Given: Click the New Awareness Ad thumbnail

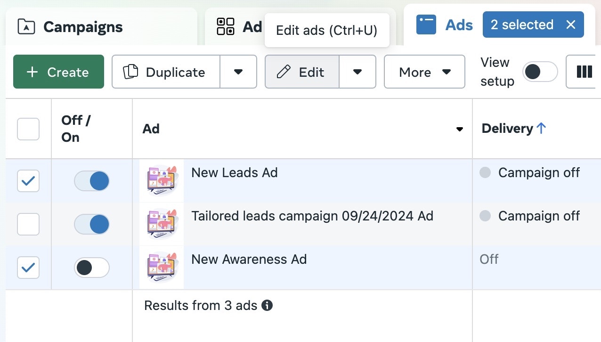Looking at the screenshot, I should [161, 268].
